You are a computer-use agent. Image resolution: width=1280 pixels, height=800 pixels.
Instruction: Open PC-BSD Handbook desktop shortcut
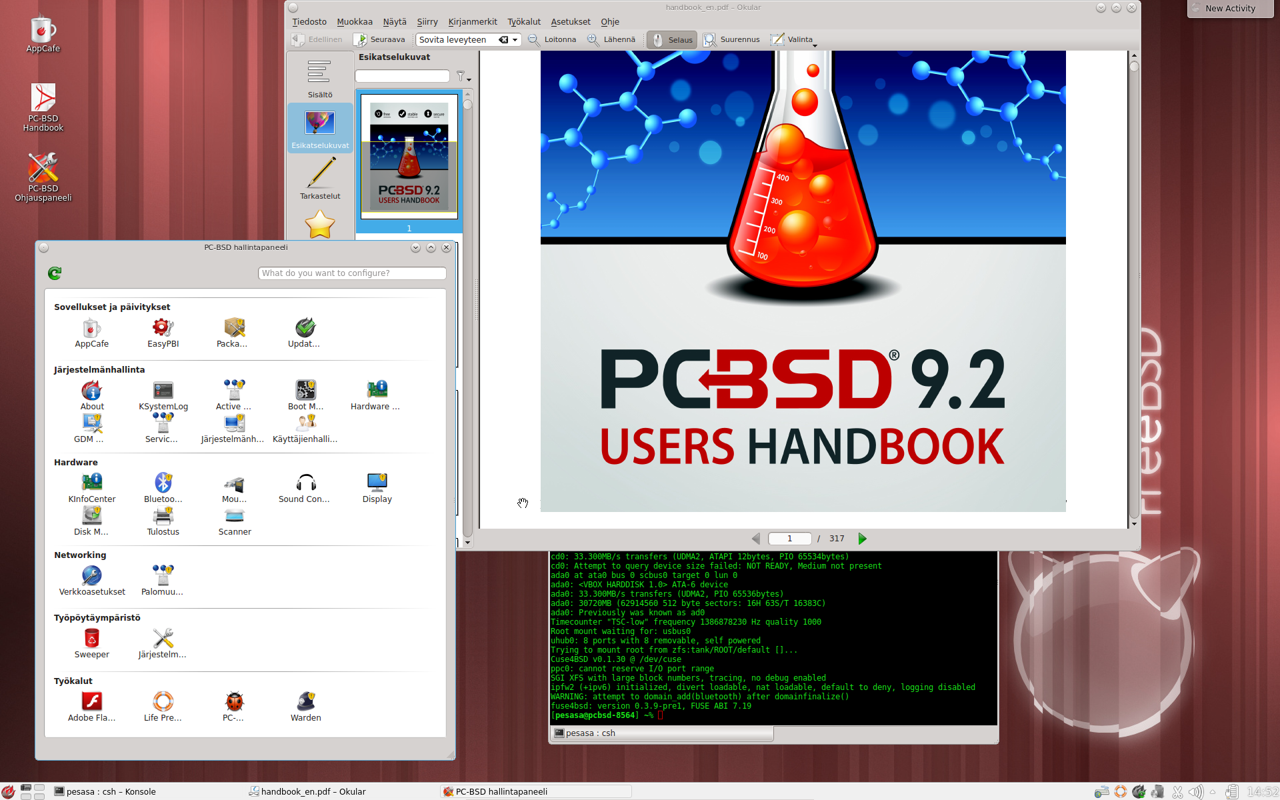(x=43, y=108)
